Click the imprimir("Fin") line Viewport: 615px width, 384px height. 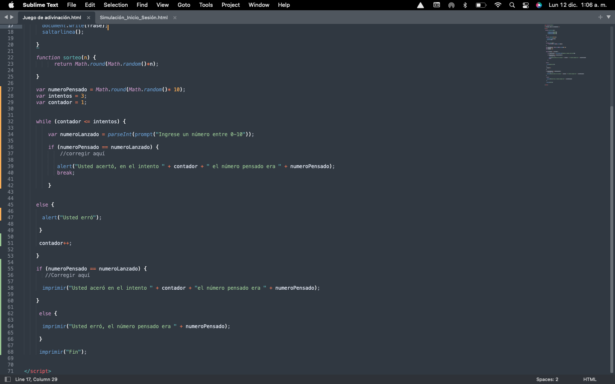(x=63, y=352)
